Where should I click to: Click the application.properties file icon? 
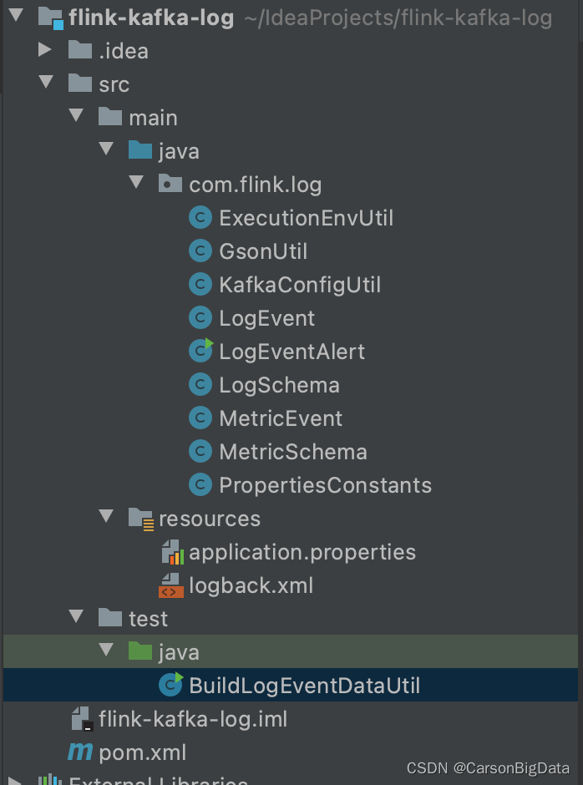(x=173, y=552)
